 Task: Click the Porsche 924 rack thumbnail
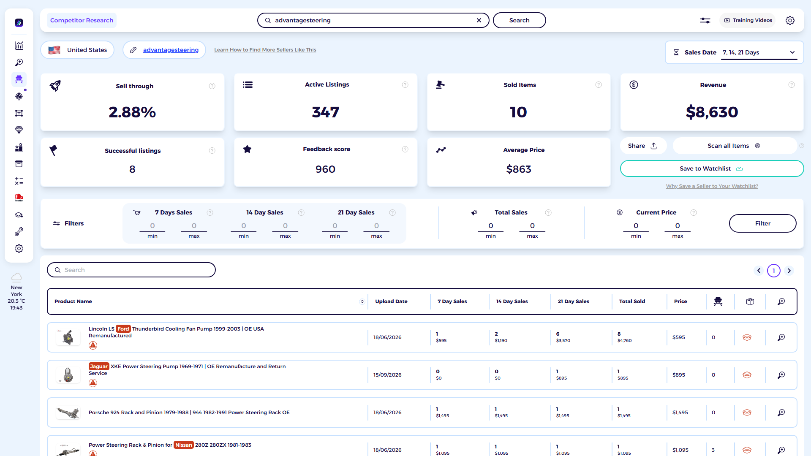click(68, 413)
